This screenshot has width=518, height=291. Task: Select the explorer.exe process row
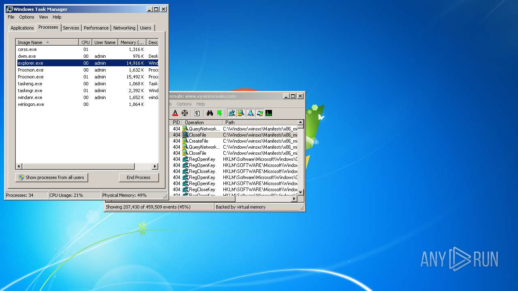tap(87, 63)
